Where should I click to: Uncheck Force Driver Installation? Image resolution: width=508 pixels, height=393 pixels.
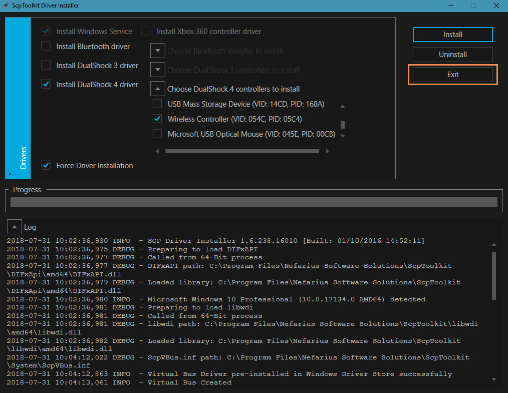46,165
